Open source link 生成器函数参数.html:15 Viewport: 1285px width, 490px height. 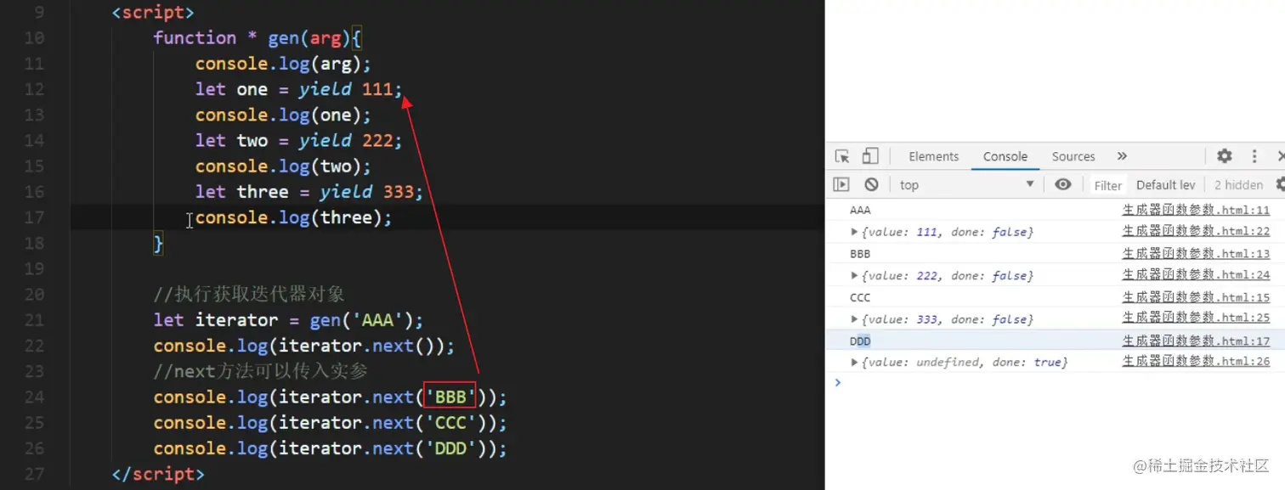coord(1196,297)
